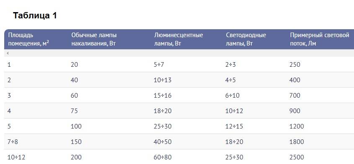Click the fluorescent cell 10÷13
The width and height of the screenshot is (354, 164).
[x=162, y=80]
